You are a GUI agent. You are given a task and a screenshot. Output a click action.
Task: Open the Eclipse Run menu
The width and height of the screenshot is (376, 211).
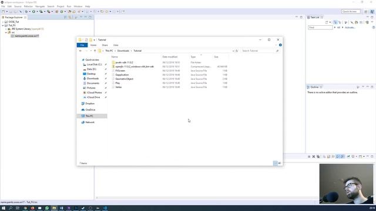point(69,6)
